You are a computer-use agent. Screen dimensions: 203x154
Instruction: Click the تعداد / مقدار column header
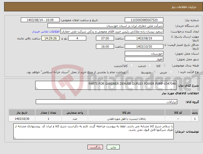(48, 113)
